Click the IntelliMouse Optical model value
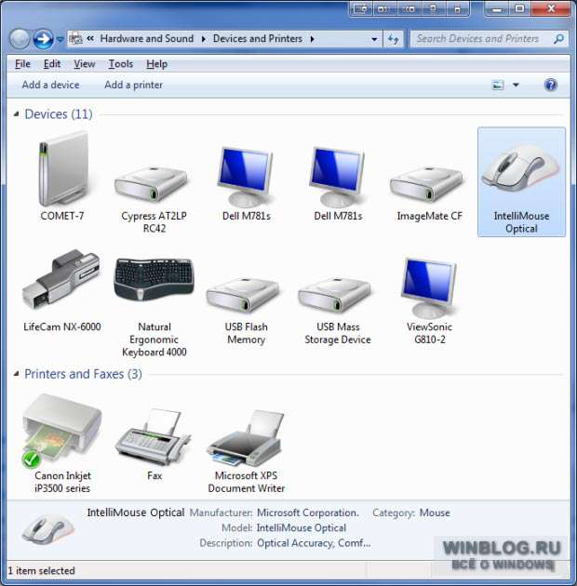Viewport: 577px width, 586px height. [302, 527]
